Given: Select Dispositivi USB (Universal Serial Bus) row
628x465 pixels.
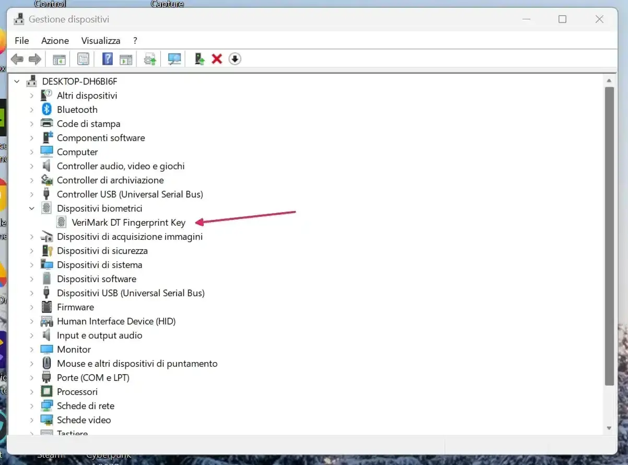Looking at the screenshot, I should tap(123, 293).
